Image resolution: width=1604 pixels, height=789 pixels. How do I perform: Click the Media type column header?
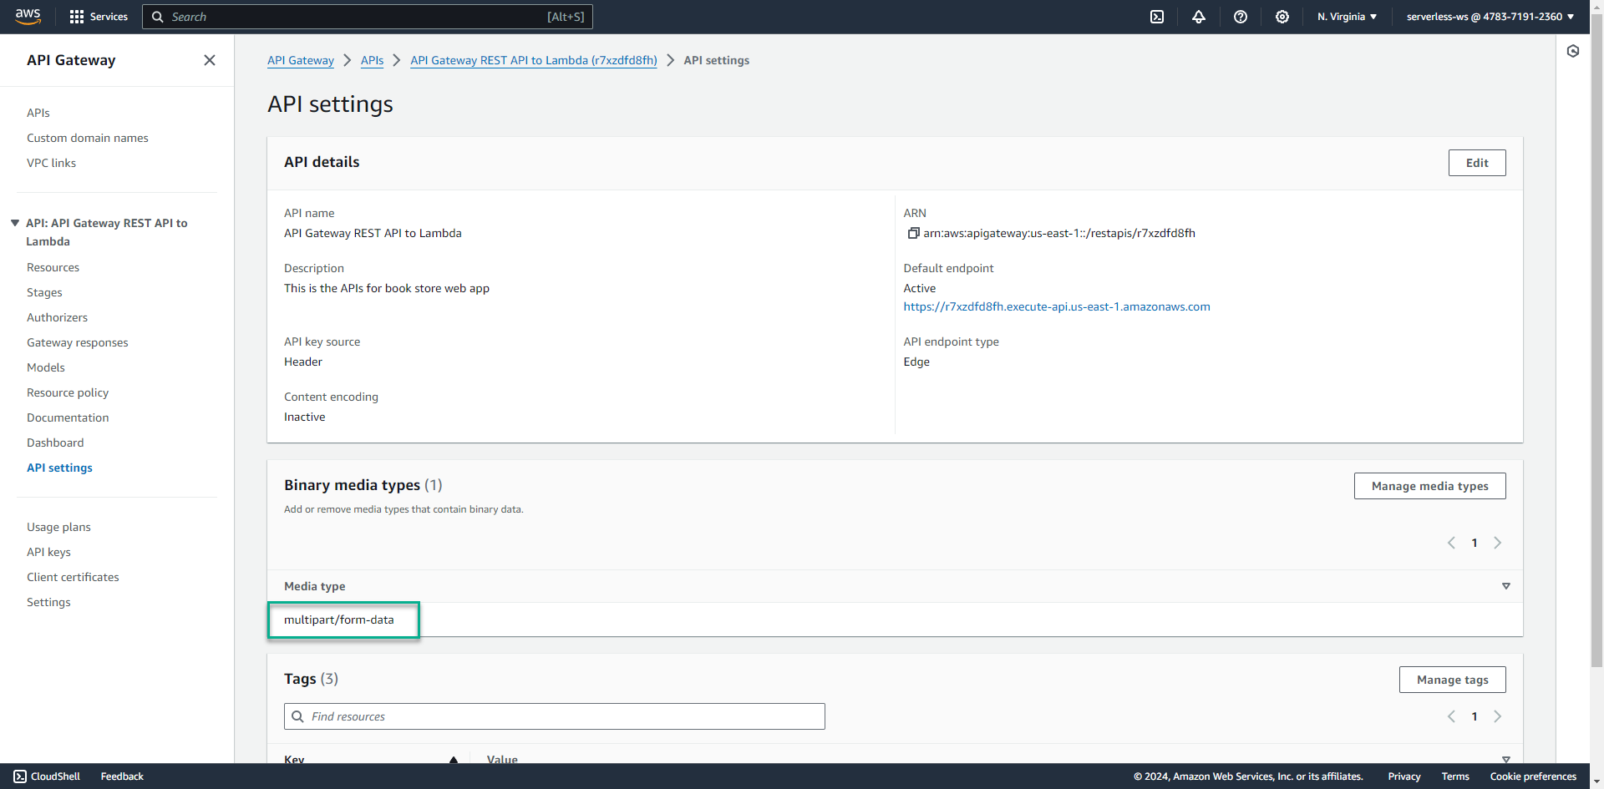point(315,586)
